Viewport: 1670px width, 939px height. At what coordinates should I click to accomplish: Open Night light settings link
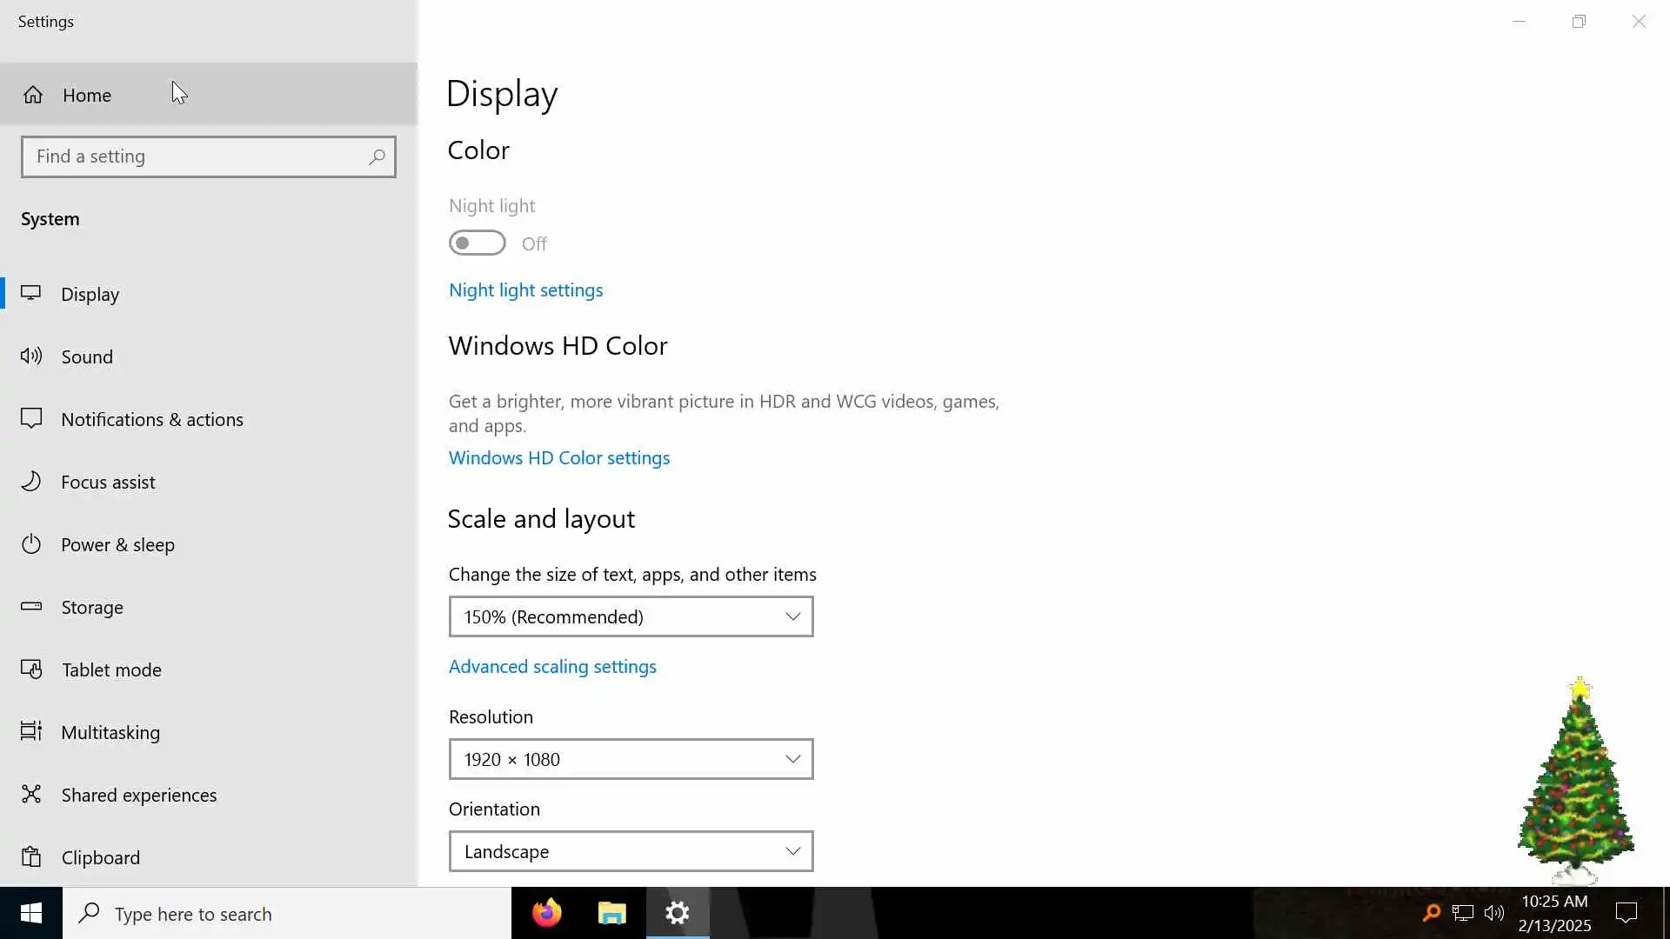point(525,290)
